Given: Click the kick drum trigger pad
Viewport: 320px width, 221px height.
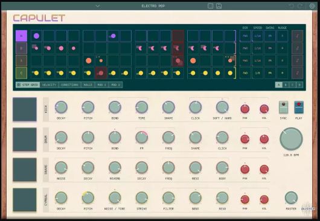Looking at the screenshot, I should [x=25, y=109].
